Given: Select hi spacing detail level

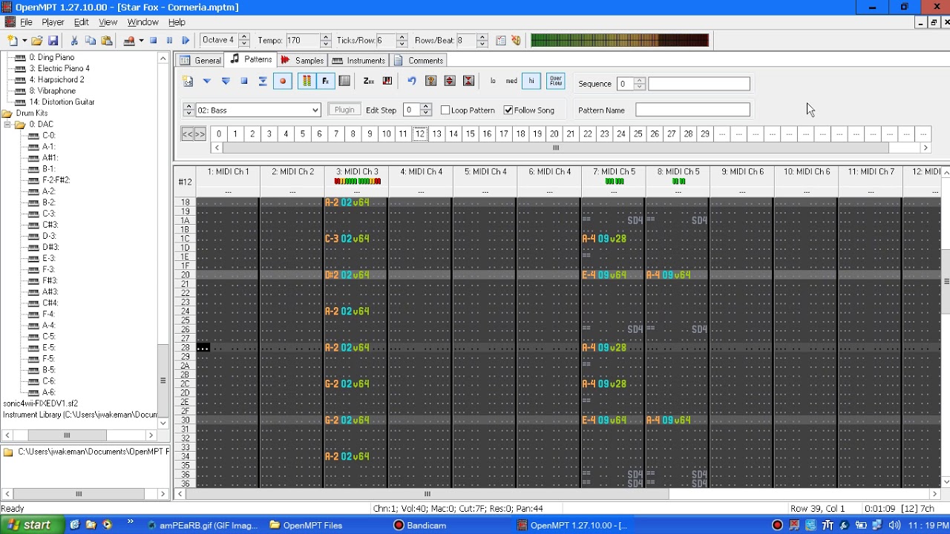Looking at the screenshot, I should point(531,81).
